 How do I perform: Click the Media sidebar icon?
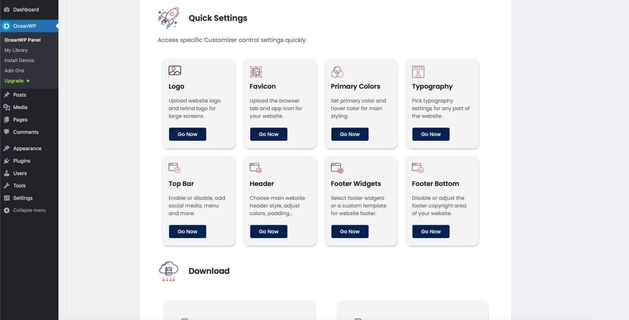click(7, 107)
